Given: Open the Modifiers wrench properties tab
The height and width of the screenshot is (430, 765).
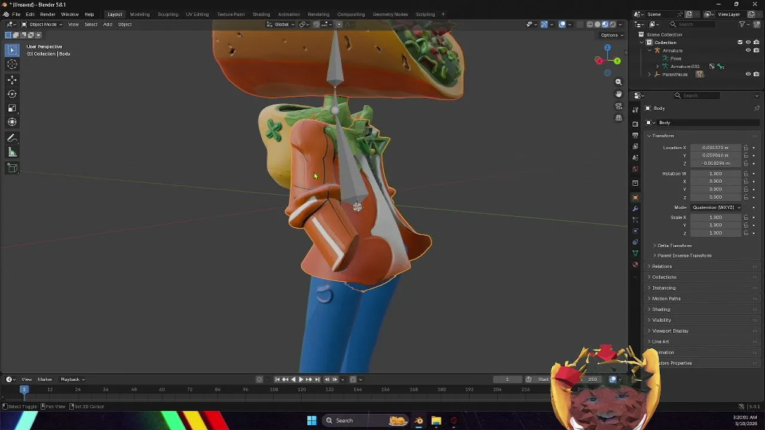Looking at the screenshot, I should coord(635,208).
